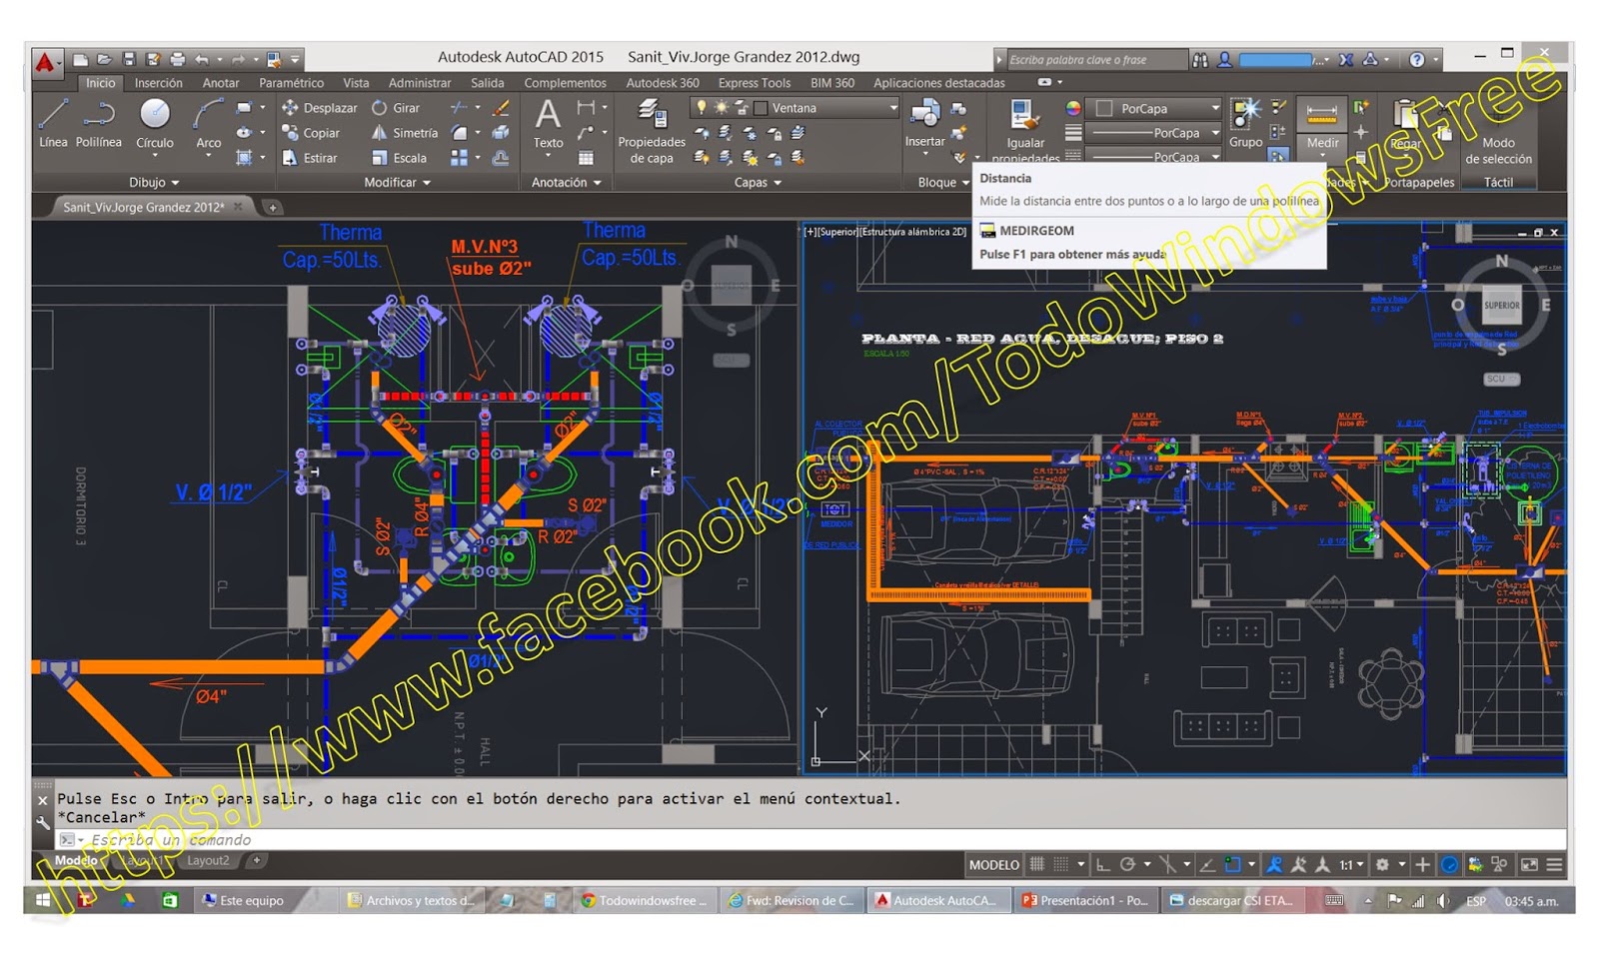Toggle ortho mode in status bar
This screenshot has height=955, width=1599.
[1103, 865]
